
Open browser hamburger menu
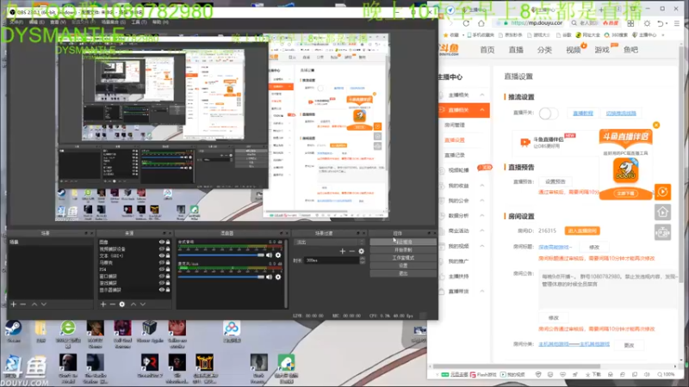pos(677,23)
